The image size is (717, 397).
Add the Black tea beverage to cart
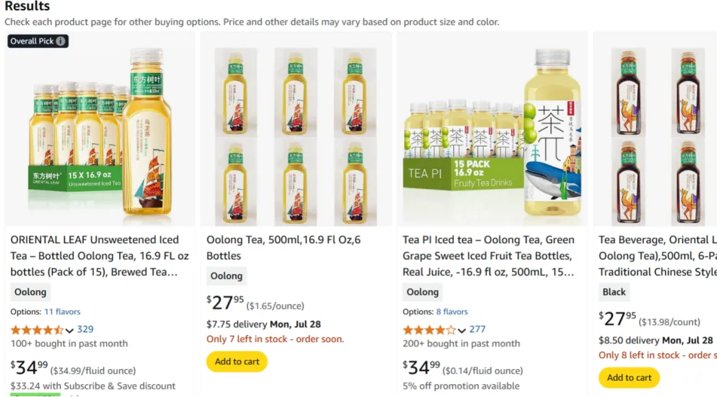click(x=629, y=378)
